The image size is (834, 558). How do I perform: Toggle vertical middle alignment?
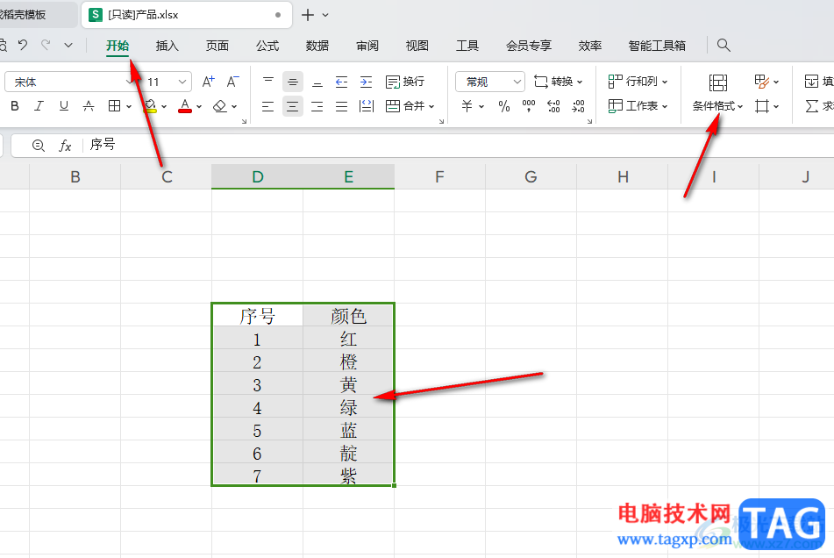pos(293,82)
